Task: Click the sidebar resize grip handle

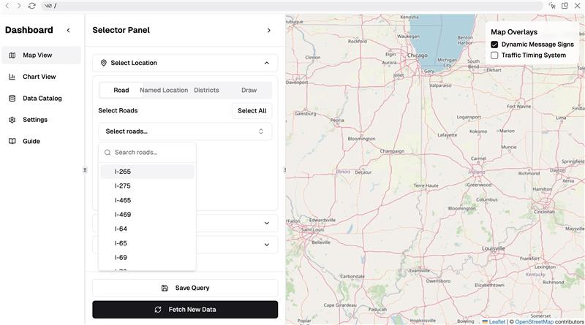Action: 85,170
